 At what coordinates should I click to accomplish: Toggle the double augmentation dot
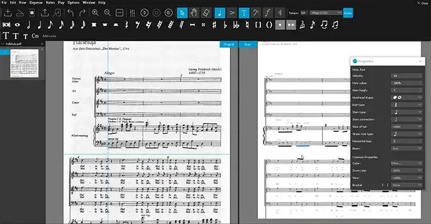click(291, 25)
